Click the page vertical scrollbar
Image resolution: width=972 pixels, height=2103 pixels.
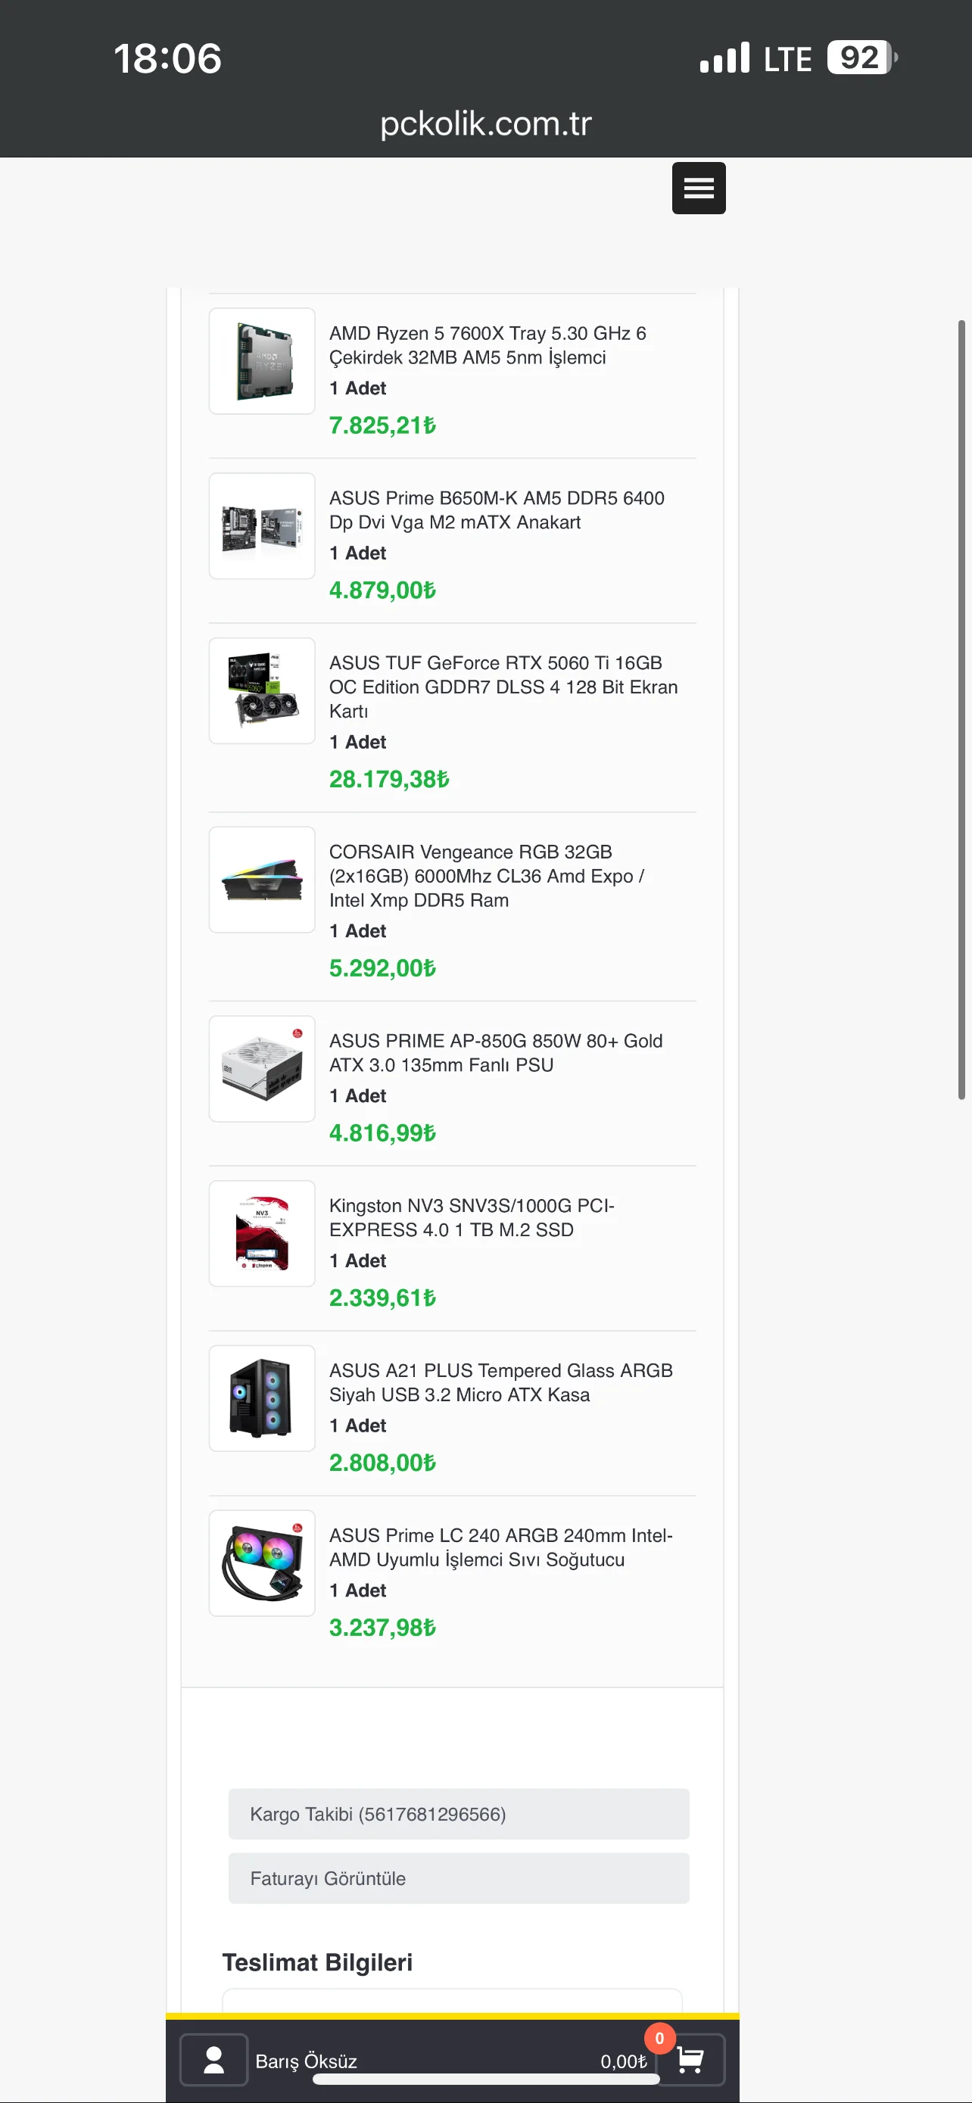point(961,710)
